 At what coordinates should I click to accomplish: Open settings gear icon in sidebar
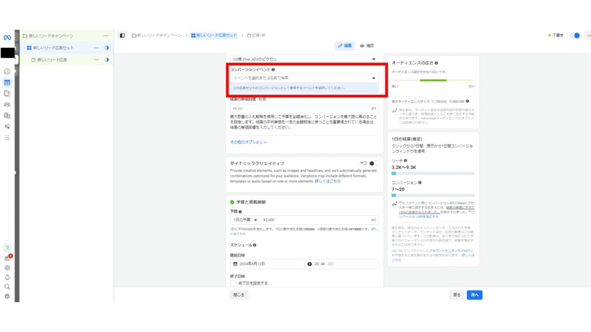7,268
